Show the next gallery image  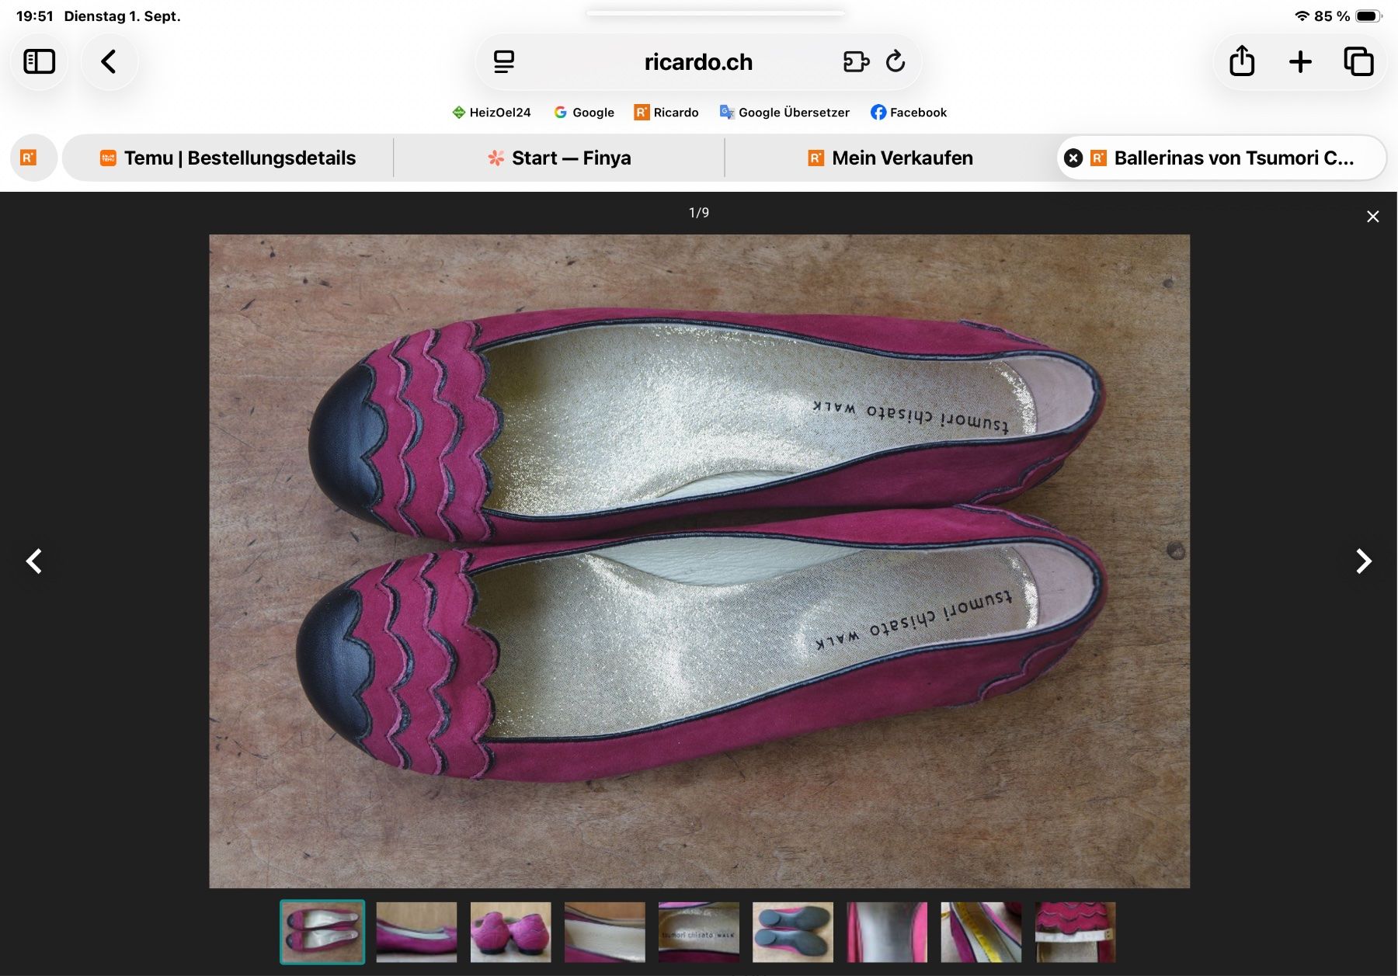pos(1363,561)
